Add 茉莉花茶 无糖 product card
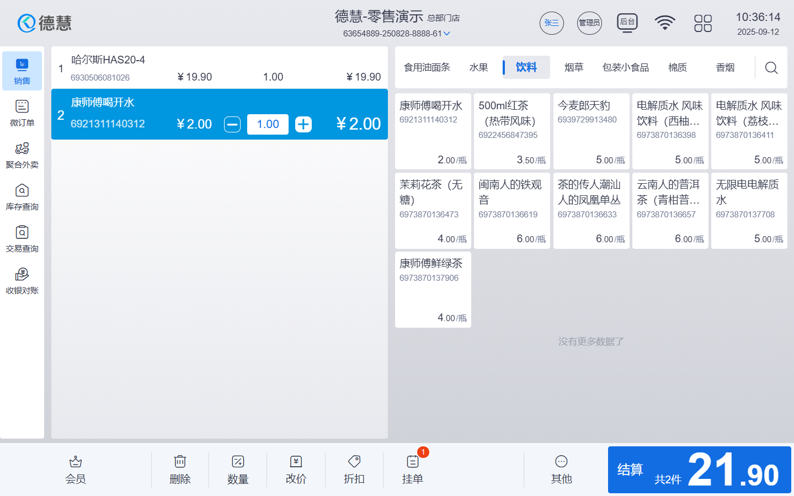 tap(433, 211)
